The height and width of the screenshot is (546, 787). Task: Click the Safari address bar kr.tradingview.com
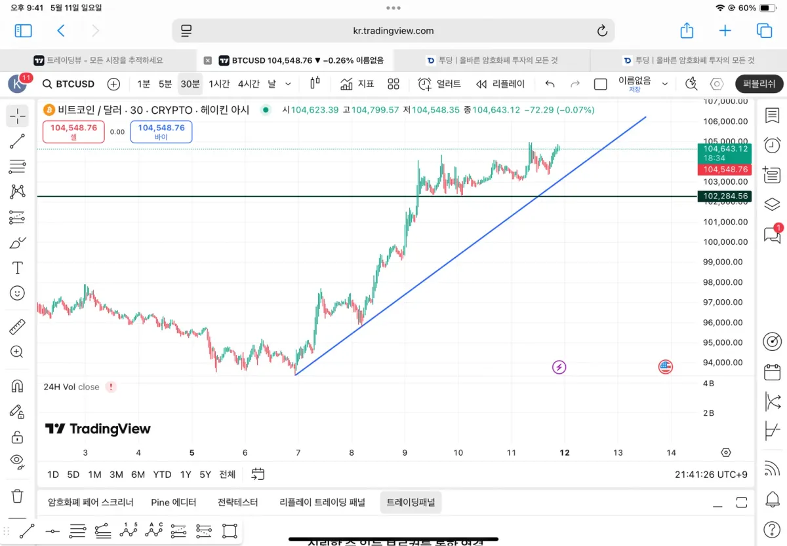(x=393, y=31)
